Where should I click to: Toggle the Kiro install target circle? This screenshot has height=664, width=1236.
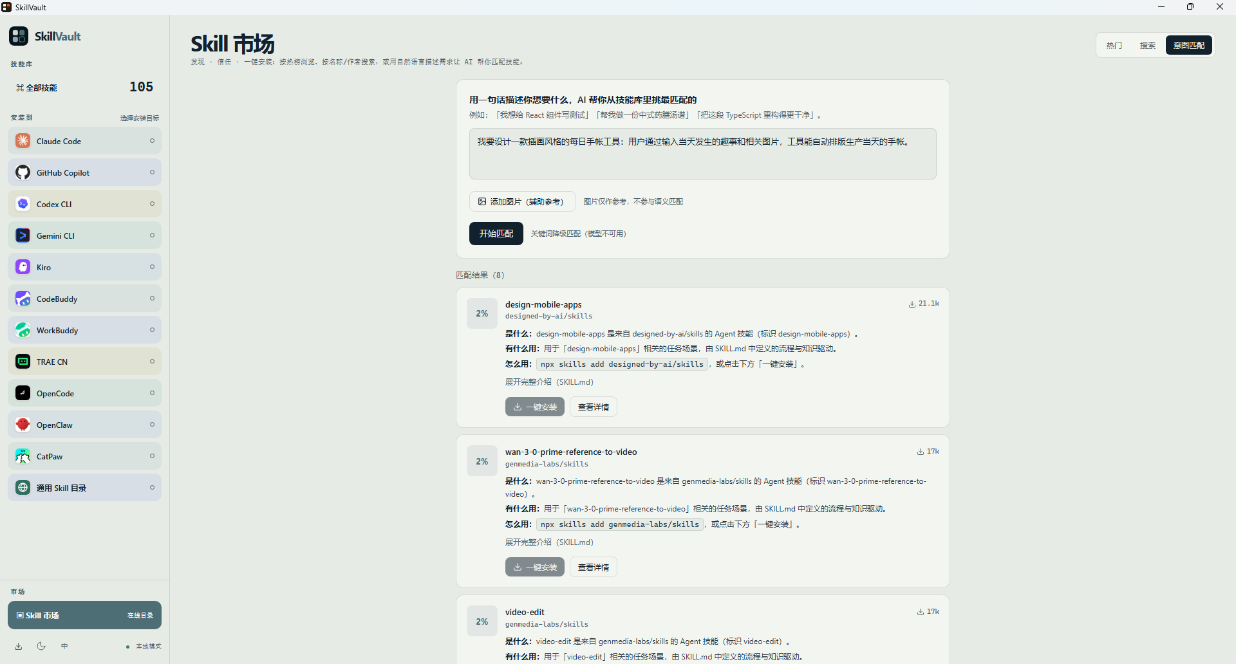[153, 267]
